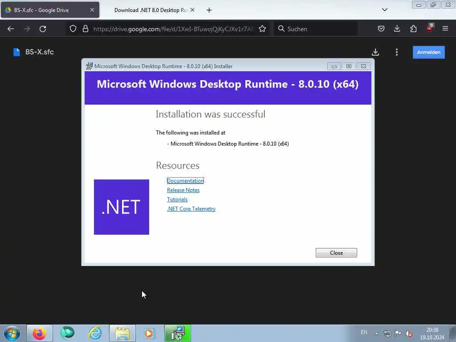The image size is (456, 342).
Task: Open Google Drive more options menu
Action: coord(397,52)
